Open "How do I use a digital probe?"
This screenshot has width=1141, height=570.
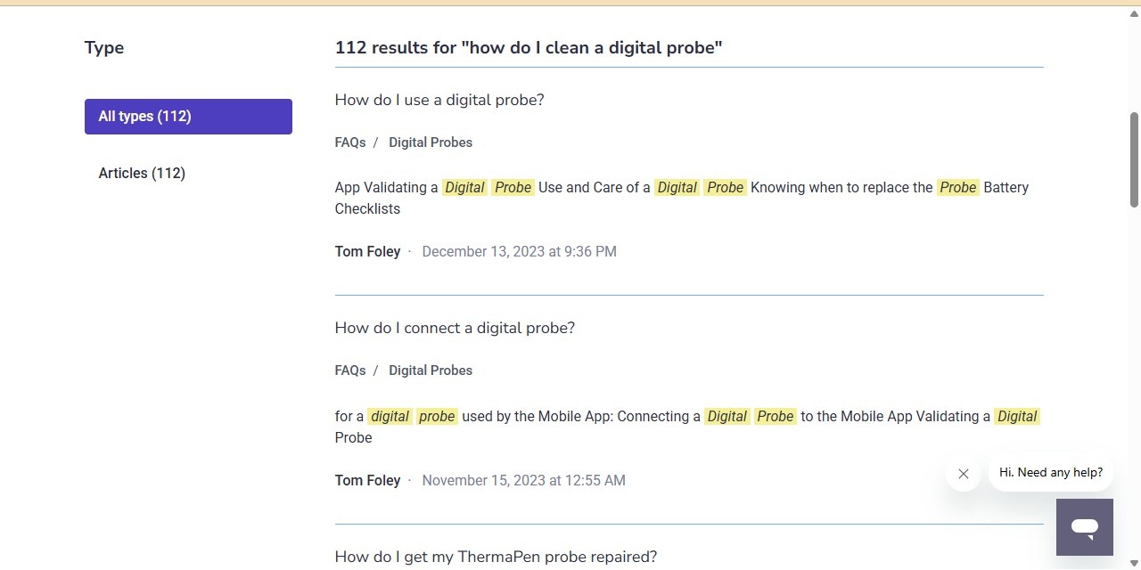click(x=439, y=100)
